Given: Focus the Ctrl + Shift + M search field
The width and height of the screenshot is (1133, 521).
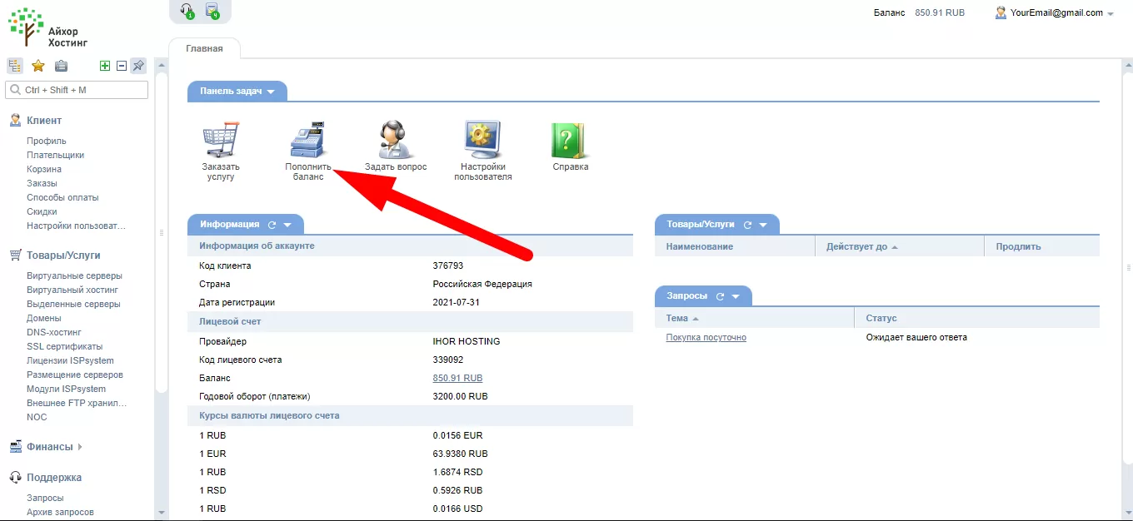Looking at the screenshot, I should click(77, 90).
